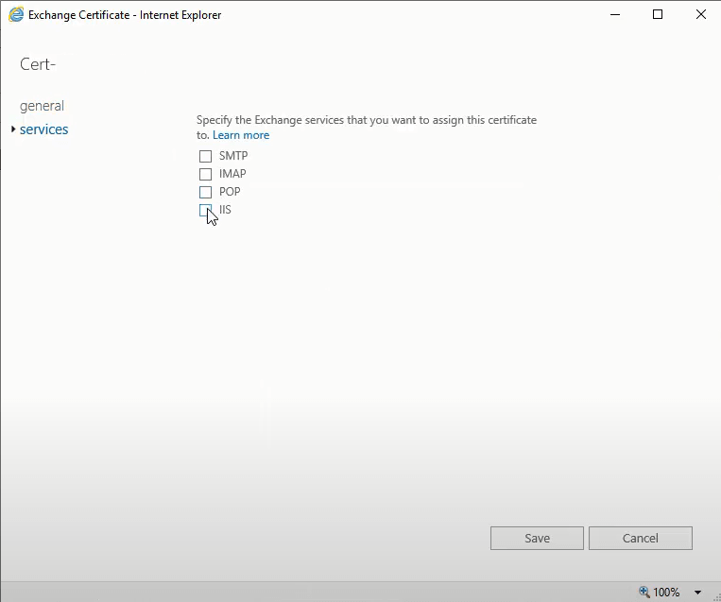This screenshot has height=602, width=721.
Task: Select the services tab
Action: pyautogui.click(x=43, y=129)
